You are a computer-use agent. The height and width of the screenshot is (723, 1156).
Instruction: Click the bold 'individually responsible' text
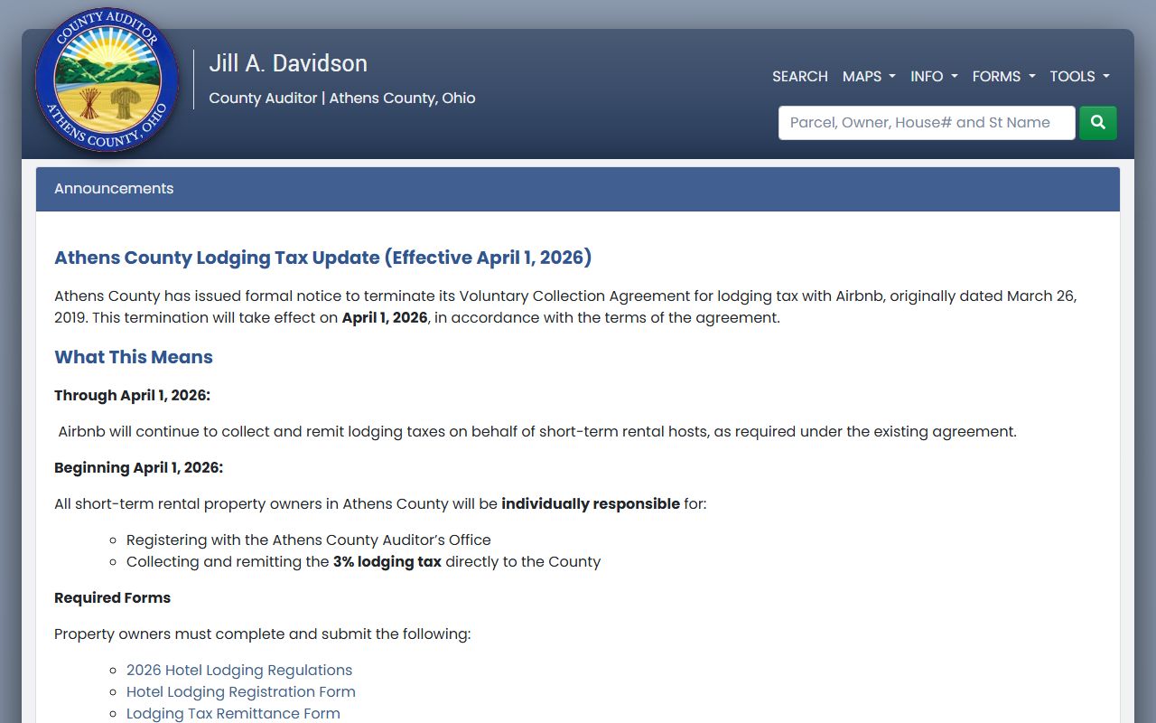coord(591,504)
